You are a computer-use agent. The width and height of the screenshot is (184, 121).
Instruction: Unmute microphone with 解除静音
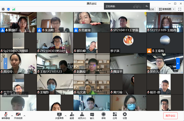[6, 116]
